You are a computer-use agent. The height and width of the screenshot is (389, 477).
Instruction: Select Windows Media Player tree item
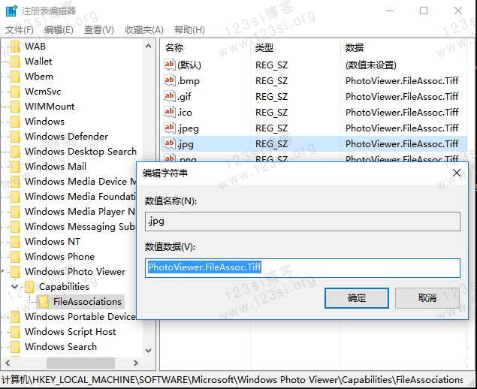[80, 212]
